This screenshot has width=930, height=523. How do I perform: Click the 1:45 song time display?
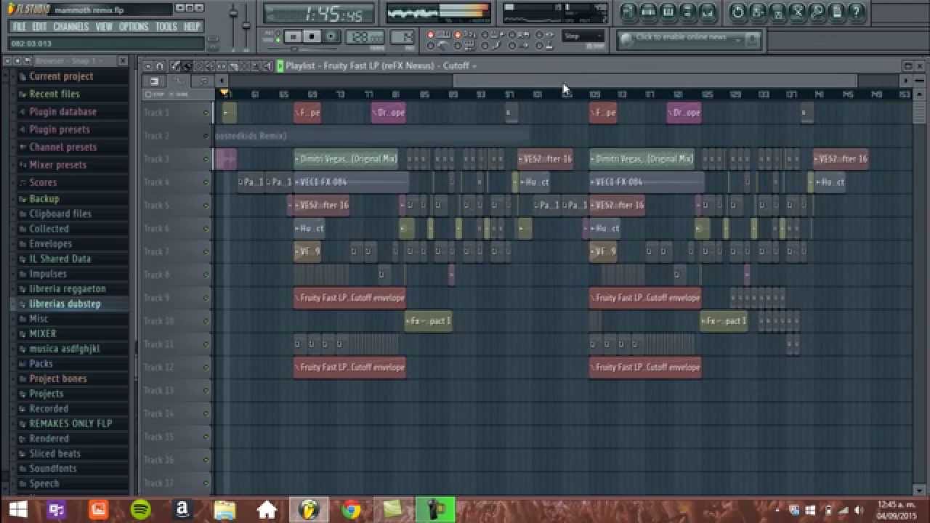[320, 14]
